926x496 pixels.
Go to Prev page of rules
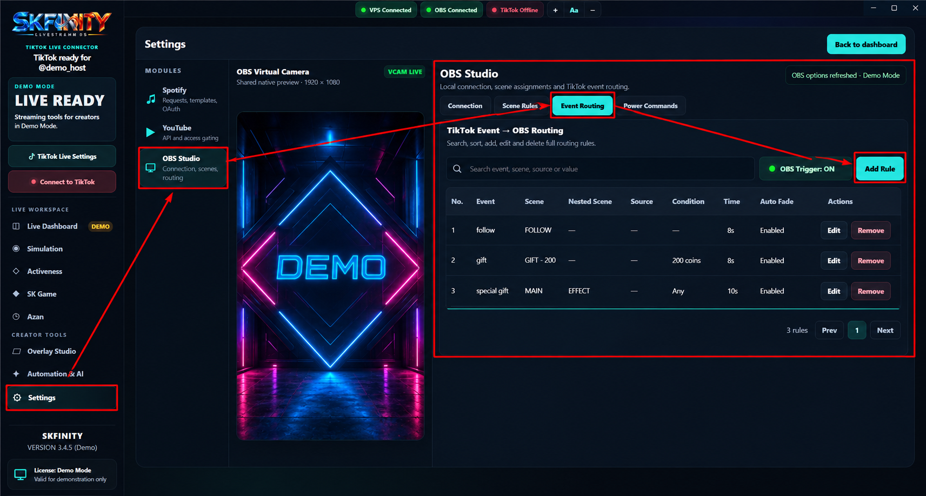pyautogui.click(x=829, y=330)
